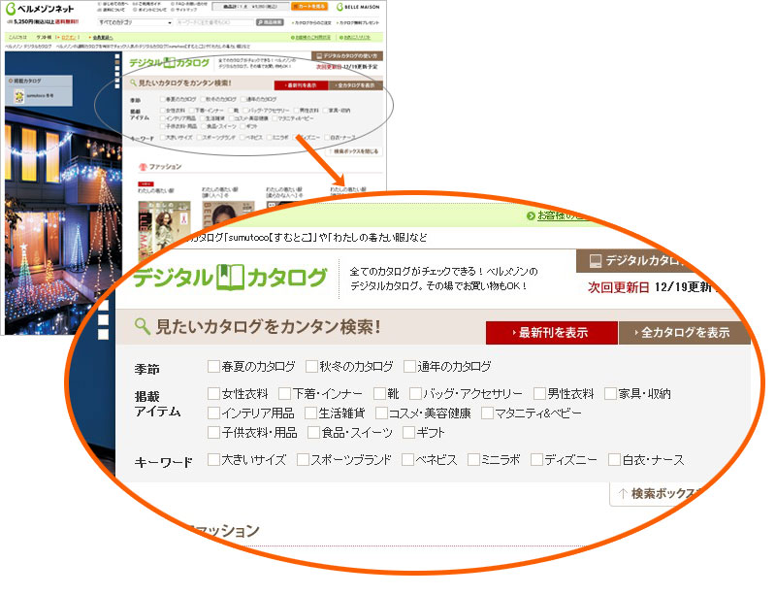Click the sumutoco catalog thumbnail in the 掲載カタログ panel
This screenshot has width=776, height=595.
click(18, 96)
